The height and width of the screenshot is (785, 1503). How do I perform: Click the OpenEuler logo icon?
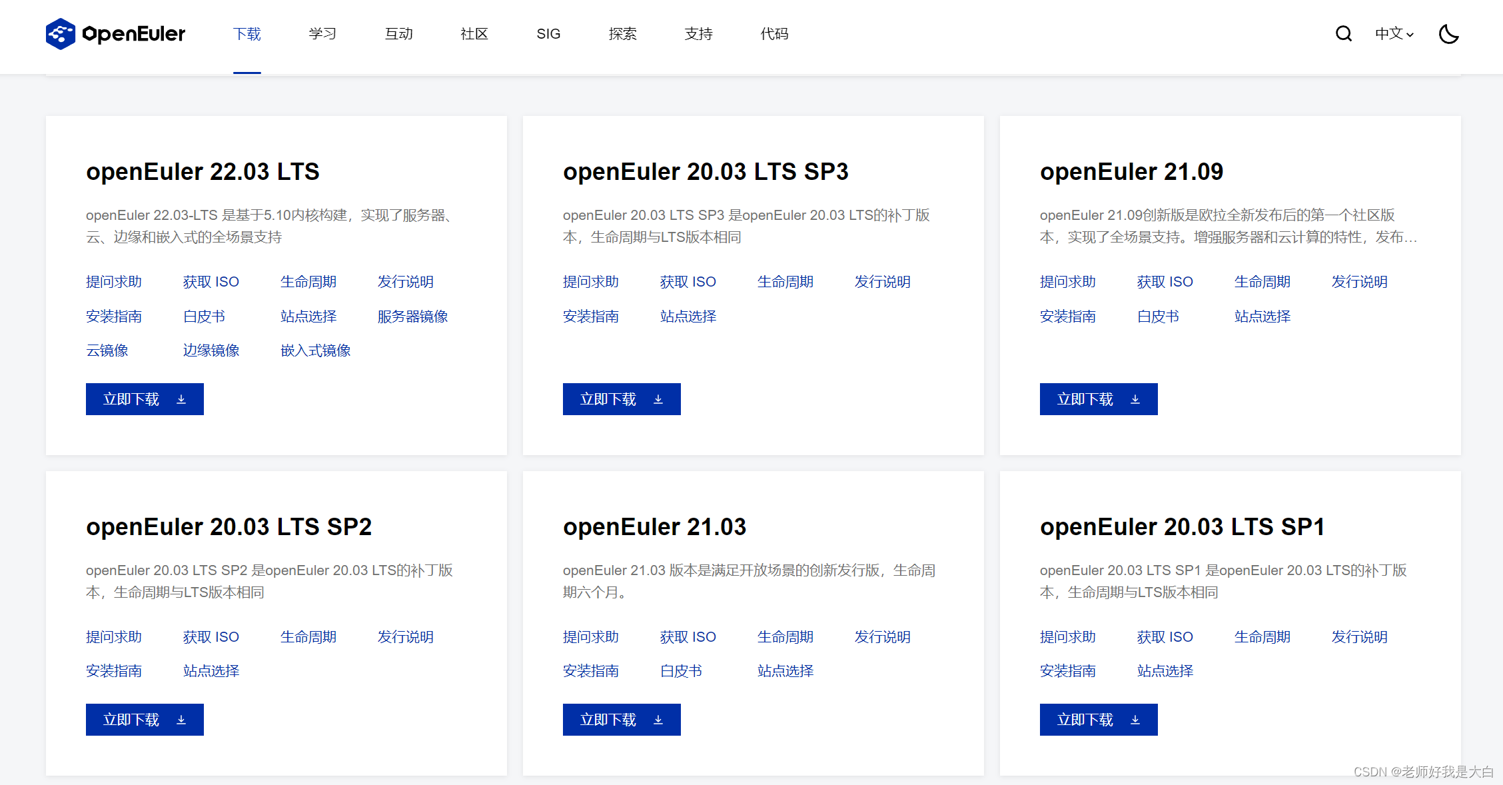(x=60, y=33)
